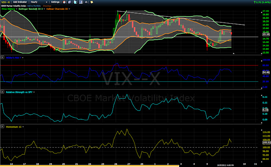Close the Relative Strength vs SPY pane
The image size is (271, 167).
[3, 92]
